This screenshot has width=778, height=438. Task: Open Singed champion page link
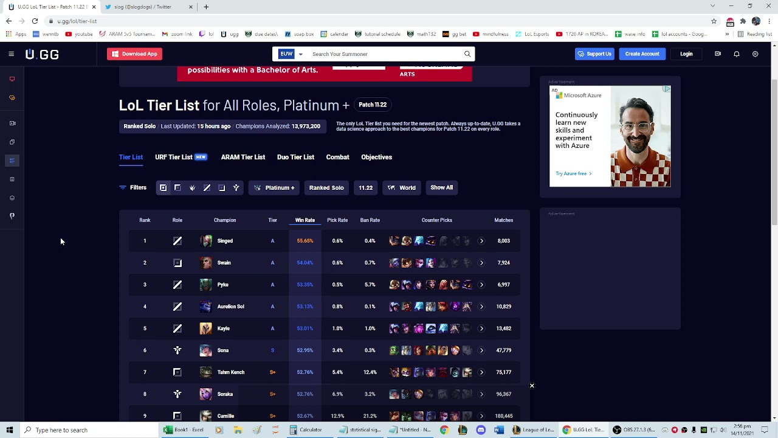(225, 241)
